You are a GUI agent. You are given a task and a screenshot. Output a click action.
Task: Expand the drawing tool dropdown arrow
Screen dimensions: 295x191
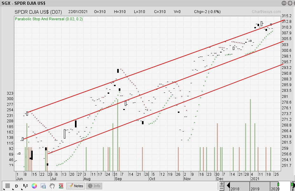pyautogui.click(x=21, y=189)
